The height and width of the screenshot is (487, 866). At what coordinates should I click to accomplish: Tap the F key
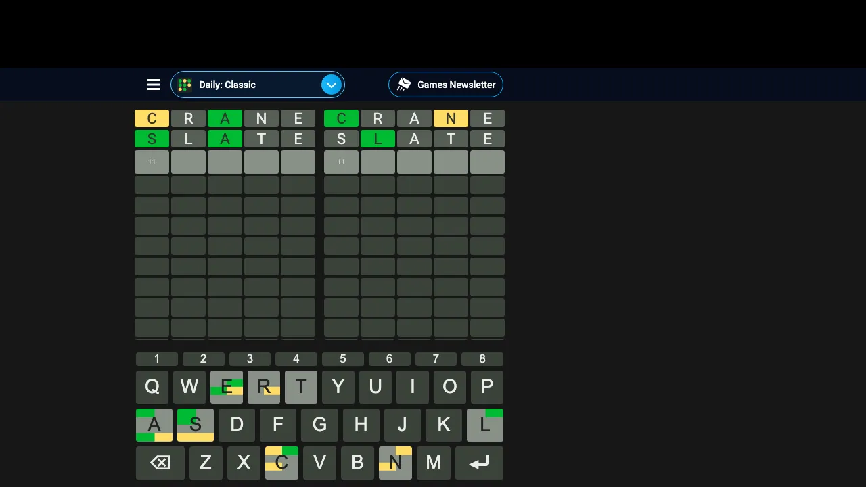coord(278,425)
